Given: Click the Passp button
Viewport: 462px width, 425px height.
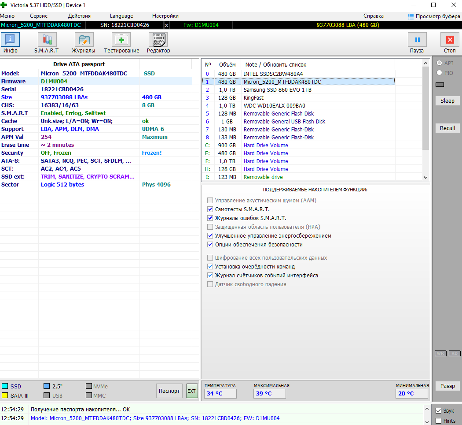Looking at the screenshot, I should (x=447, y=386).
